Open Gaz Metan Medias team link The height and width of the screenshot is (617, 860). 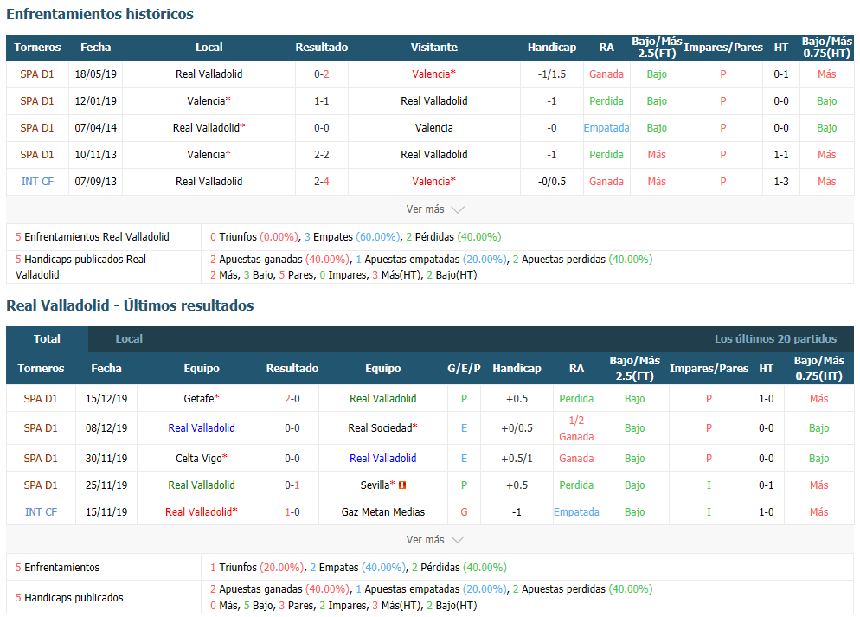coord(382,512)
